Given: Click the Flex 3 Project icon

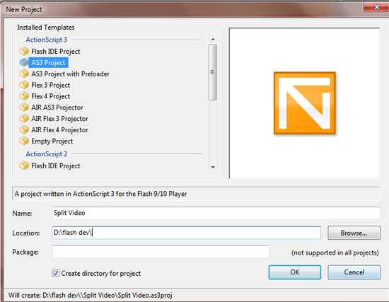Looking at the screenshot, I should (24, 85).
